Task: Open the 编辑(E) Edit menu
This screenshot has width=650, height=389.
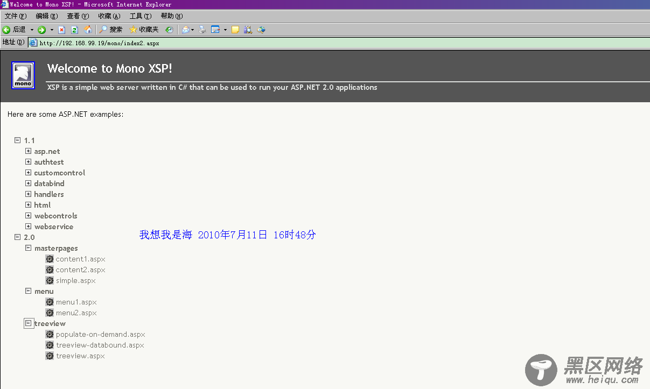Action: (46, 16)
